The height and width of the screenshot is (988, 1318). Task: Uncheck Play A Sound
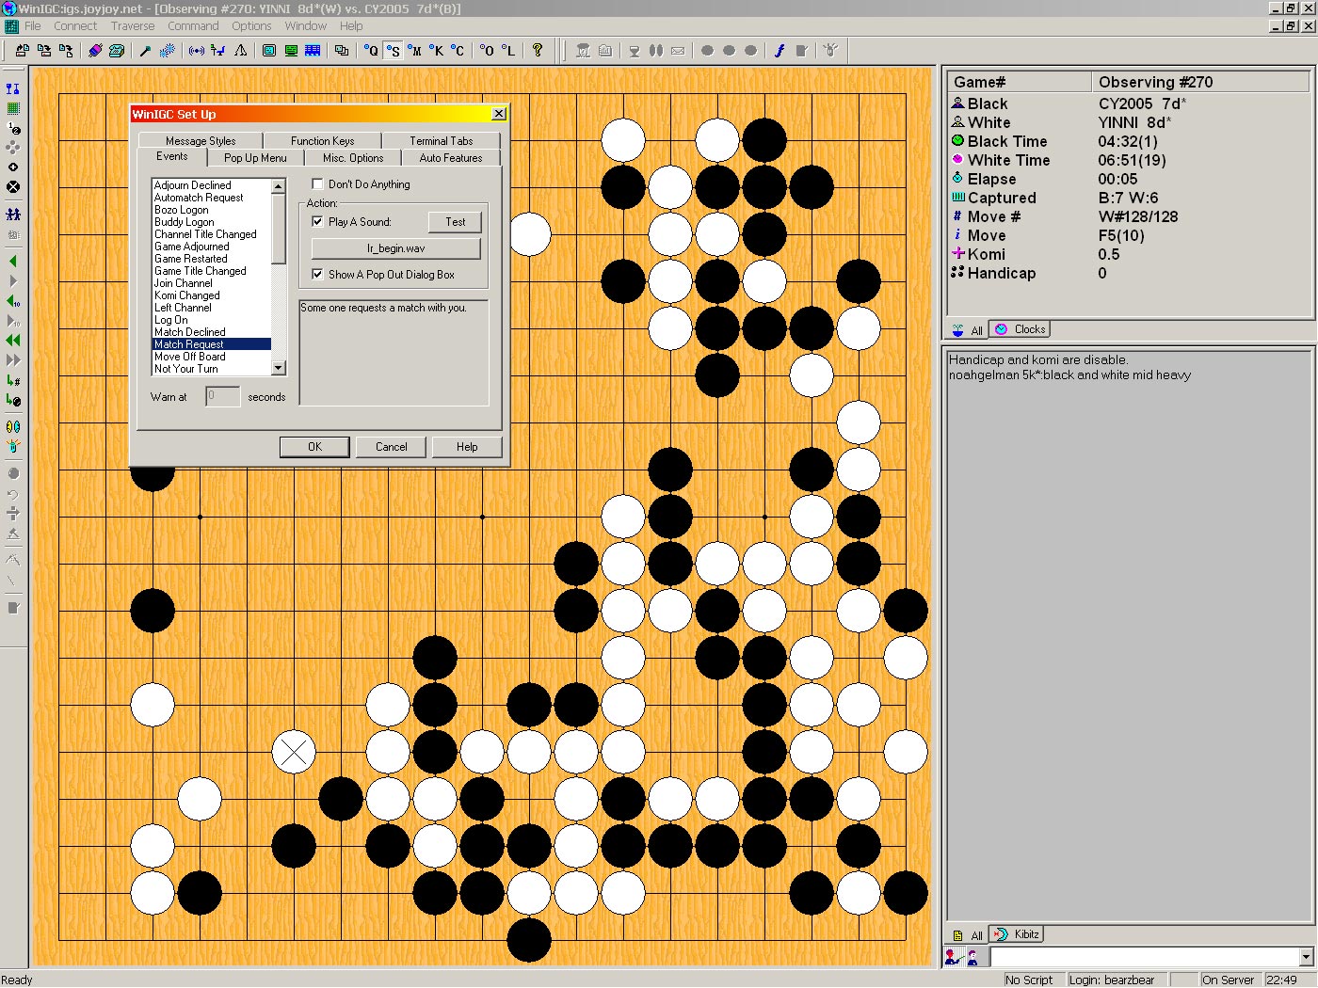tap(318, 221)
